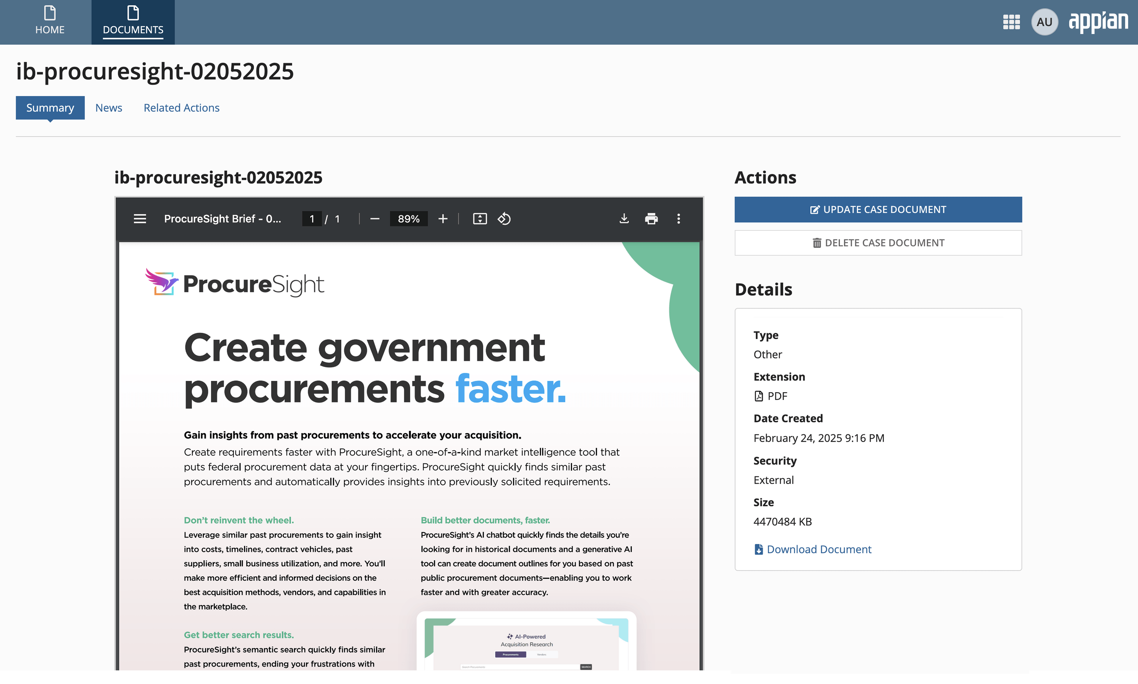Open the PDF viewer sidebar menu

pyautogui.click(x=140, y=218)
